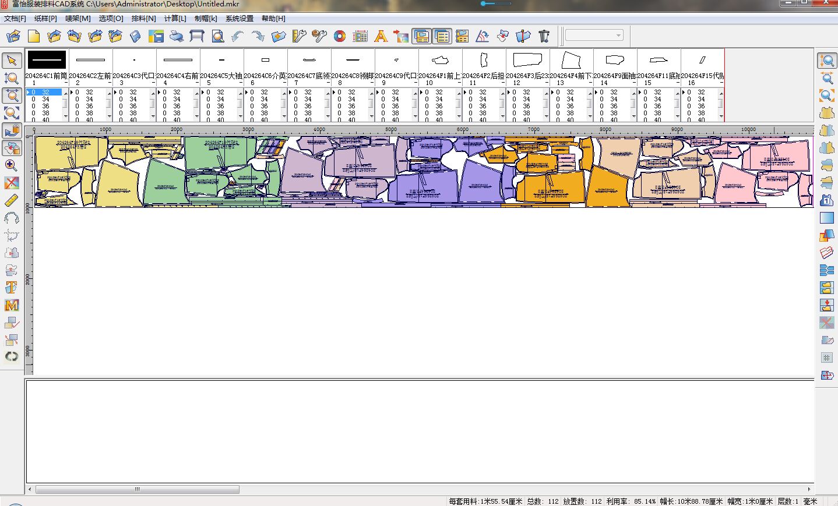Select the orange M tool in left sidebar
Screen dimensions: 838x506
(x=12, y=305)
